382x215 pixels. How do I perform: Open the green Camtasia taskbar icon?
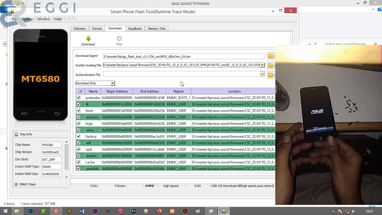(43, 211)
